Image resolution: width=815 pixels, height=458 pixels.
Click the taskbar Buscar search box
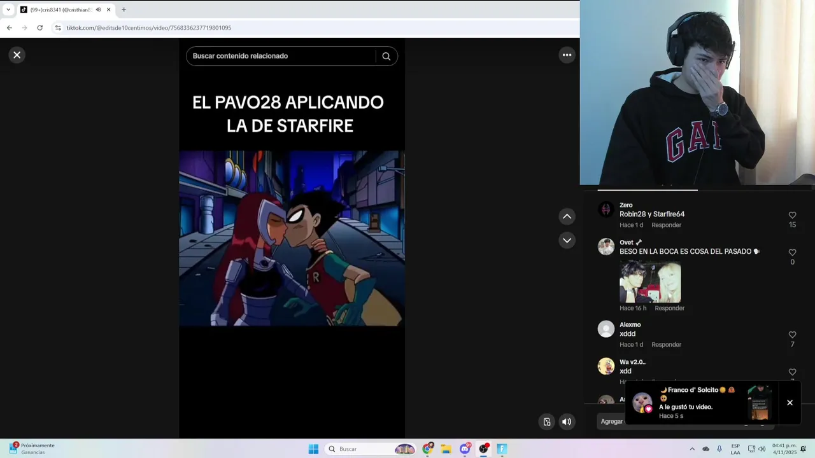[x=371, y=449]
